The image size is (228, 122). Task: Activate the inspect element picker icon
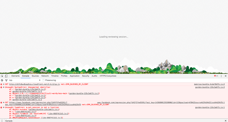tap(2, 76)
